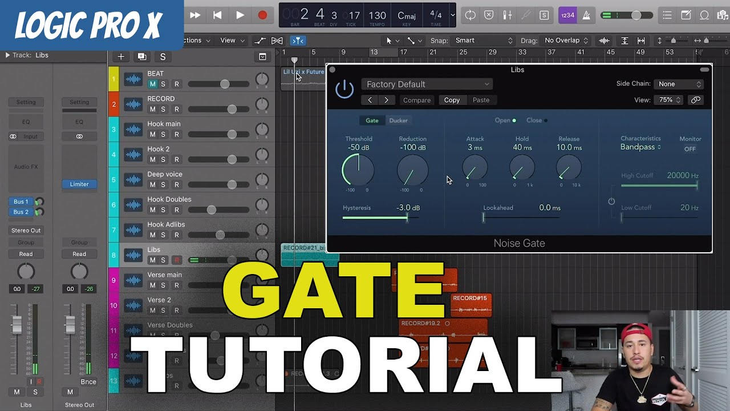Expand the Track: Libs disclosure triangle
This screenshot has height=411, width=730.
[x=7, y=55]
